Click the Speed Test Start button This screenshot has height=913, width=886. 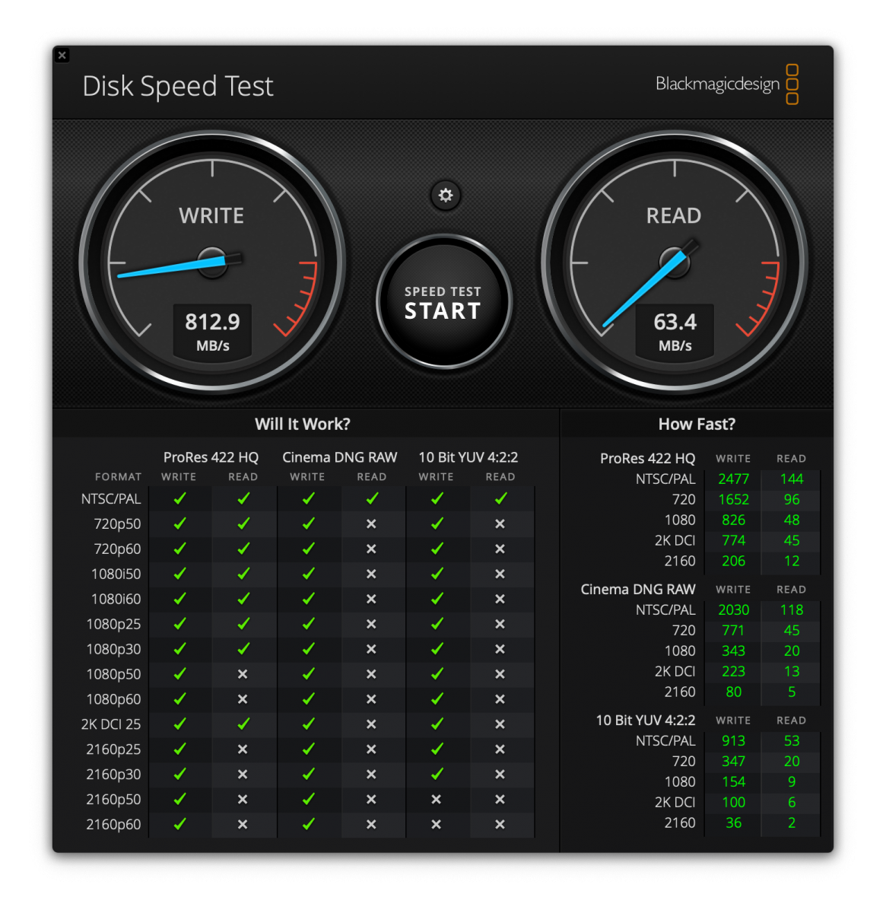pyautogui.click(x=443, y=302)
